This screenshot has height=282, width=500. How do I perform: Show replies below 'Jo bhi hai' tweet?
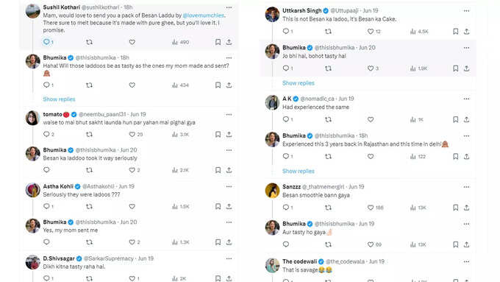pyautogui.click(x=298, y=83)
